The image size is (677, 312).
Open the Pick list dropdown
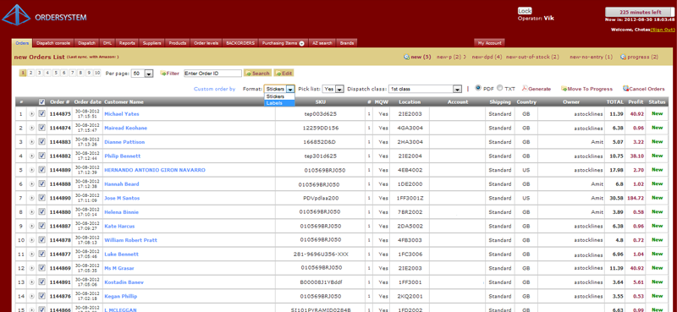333,89
